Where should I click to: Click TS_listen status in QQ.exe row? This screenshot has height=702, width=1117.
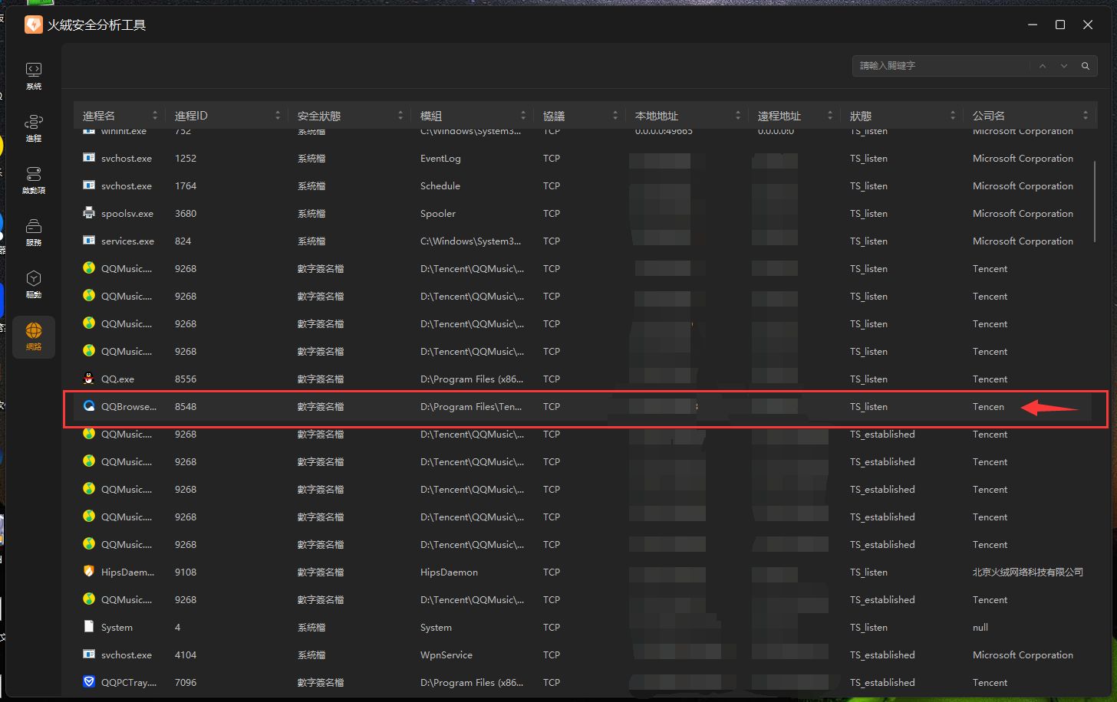[868, 379]
